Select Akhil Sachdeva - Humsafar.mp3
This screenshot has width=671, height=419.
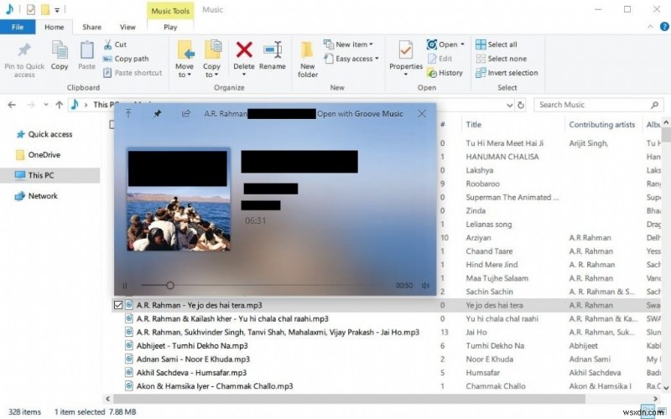(x=191, y=372)
